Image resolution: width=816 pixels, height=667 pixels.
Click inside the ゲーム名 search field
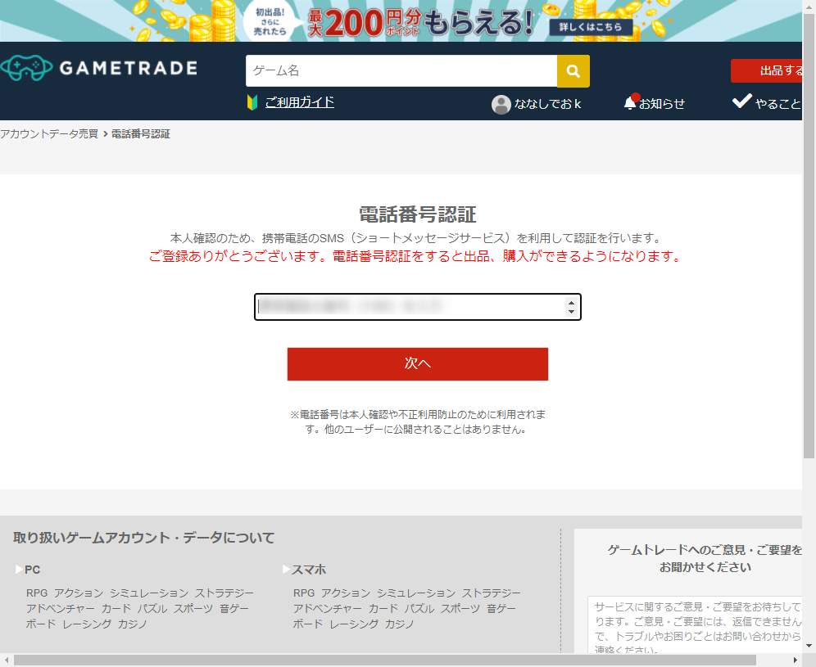[393, 71]
